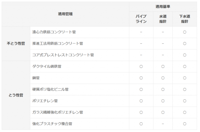The height and width of the screenshot is (132, 200).
Task: Click 強化プラスチック複合管 row label
Action: click(x=52, y=124)
